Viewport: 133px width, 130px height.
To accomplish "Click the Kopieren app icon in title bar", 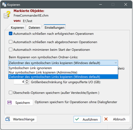I will tap(4, 4).
